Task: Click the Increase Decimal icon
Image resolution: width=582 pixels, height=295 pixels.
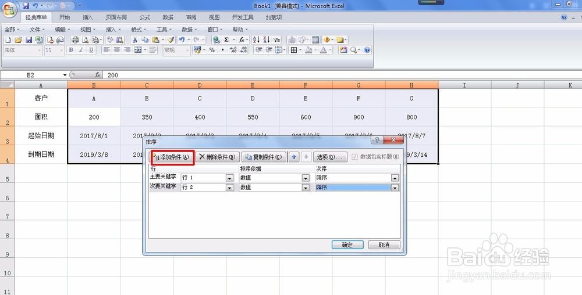Action: point(233,50)
